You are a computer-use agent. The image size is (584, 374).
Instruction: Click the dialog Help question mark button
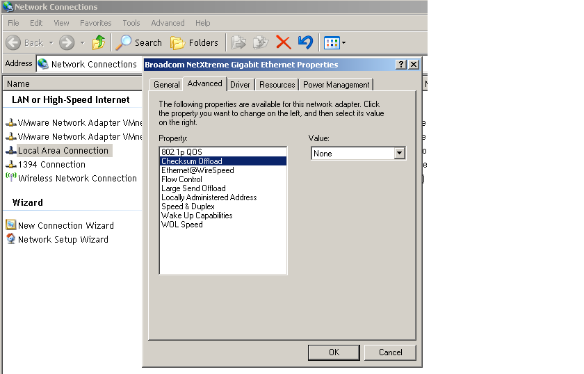pos(400,65)
